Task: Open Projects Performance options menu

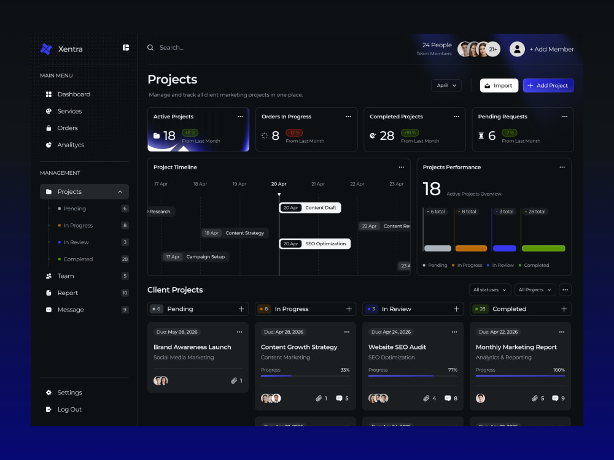Action: click(x=562, y=167)
